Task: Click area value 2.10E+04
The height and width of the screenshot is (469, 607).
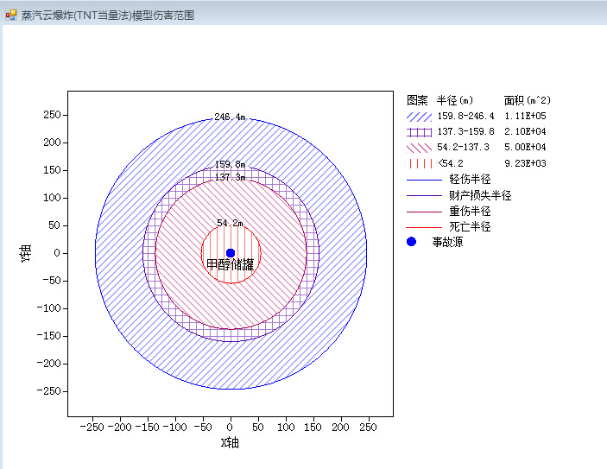Action: coord(525,131)
